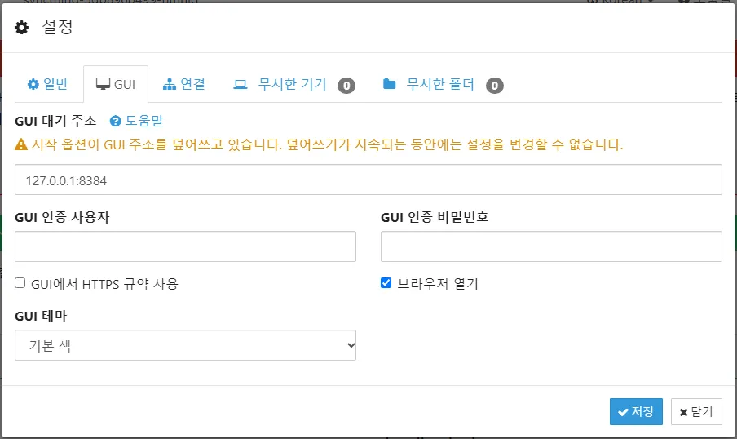Focus the GUI 인증 사용자 input field
The height and width of the screenshot is (439, 737).
click(x=185, y=246)
